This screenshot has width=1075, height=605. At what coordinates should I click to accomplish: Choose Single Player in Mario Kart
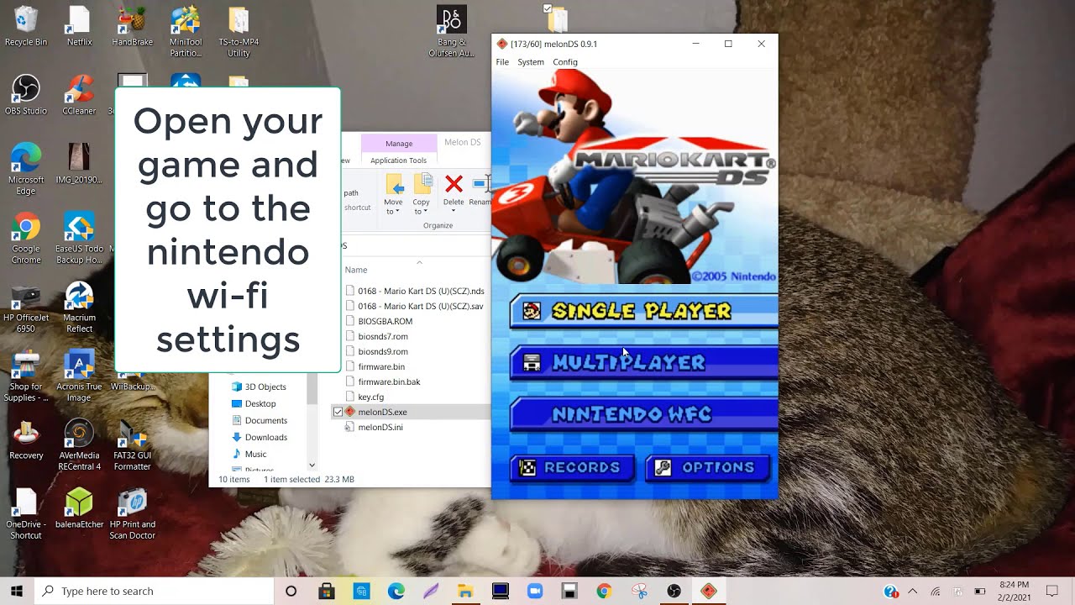(643, 311)
